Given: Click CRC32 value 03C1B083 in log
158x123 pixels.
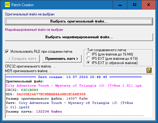Looking at the screenshot, I should point(30,90).
